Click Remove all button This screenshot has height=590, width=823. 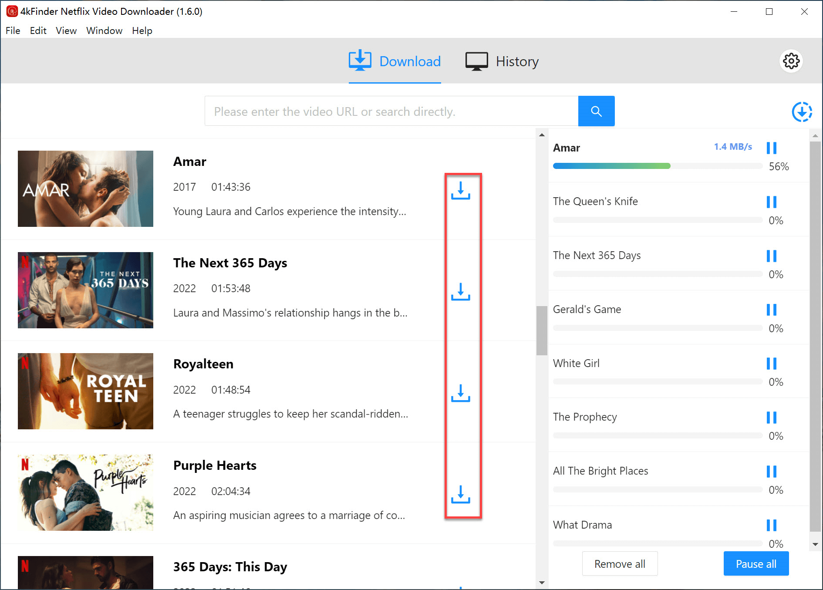pos(620,563)
